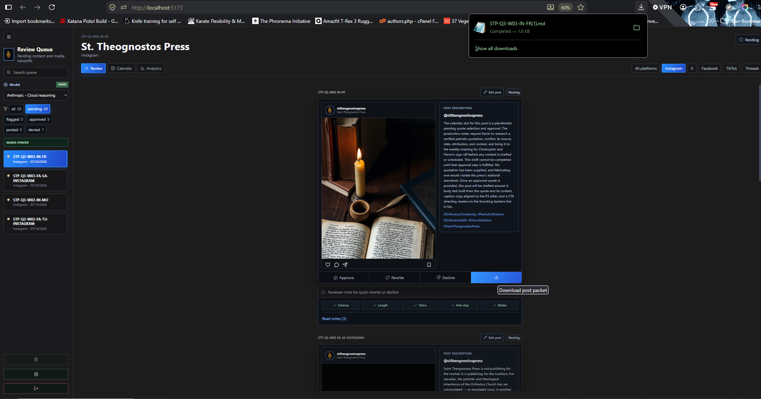761x399 pixels.
Task: Click the VPN indicator in browser toolbar
Action: pos(662,7)
